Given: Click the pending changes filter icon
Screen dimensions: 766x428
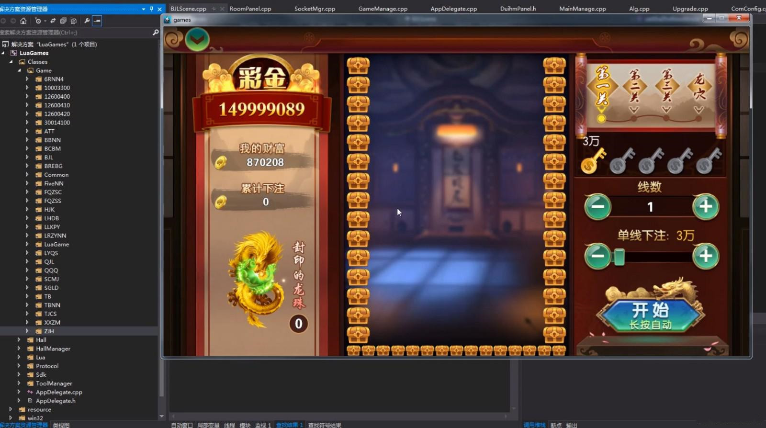Looking at the screenshot, I should click(38, 21).
